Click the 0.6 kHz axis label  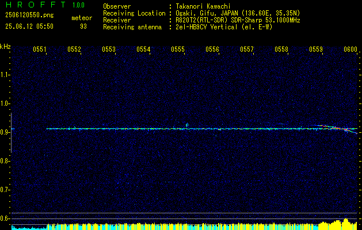point(4,218)
